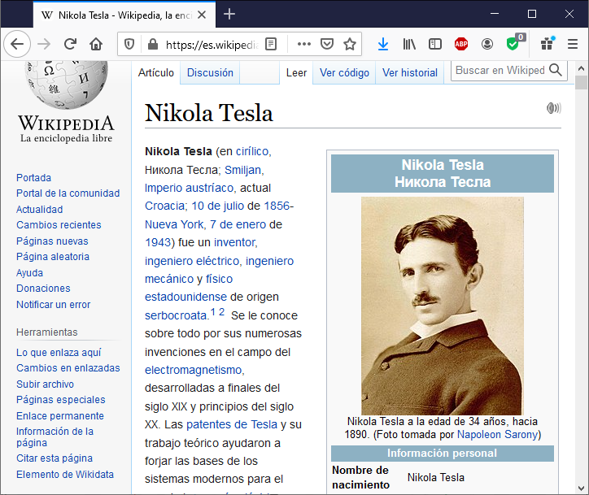Open Portal de la comunidad
This screenshot has height=495, width=589.
coord(68,193)
